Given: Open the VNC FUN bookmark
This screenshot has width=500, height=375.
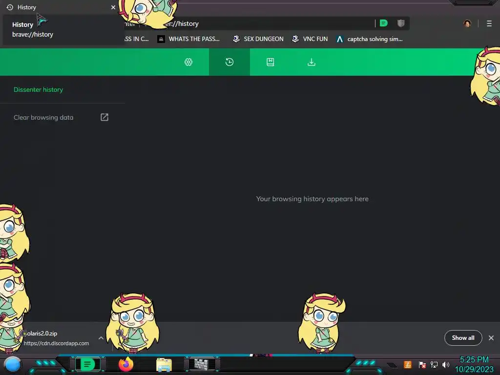Looking at the screenshot, I should [310, 39].
